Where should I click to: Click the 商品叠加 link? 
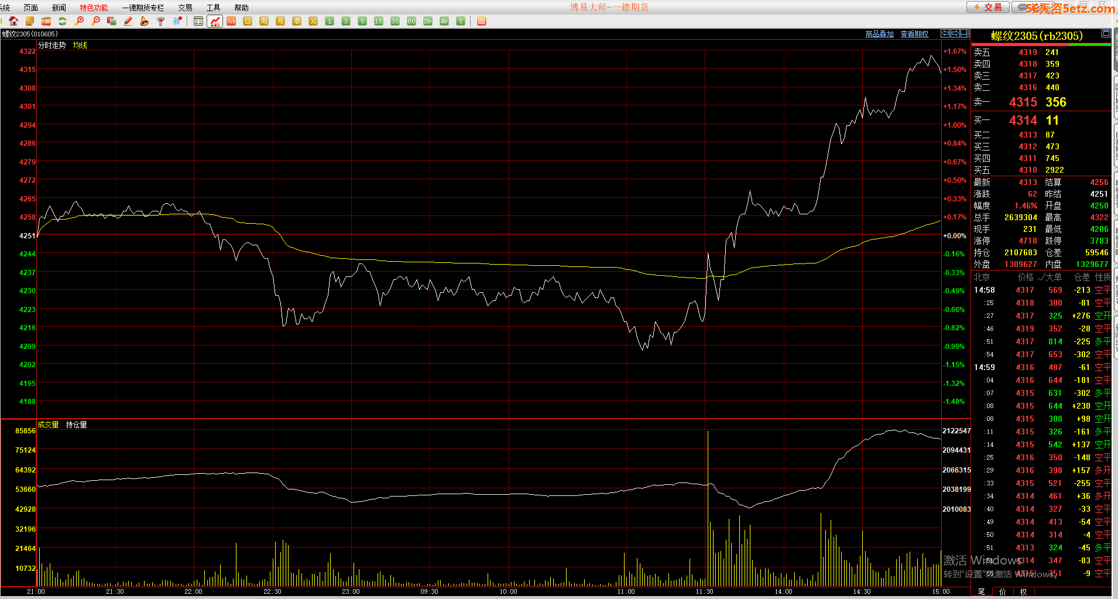[879, 34]
